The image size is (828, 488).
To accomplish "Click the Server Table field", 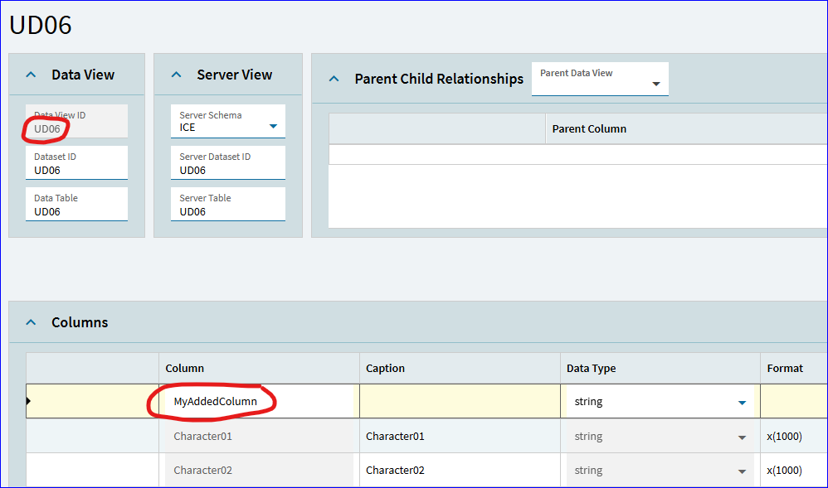I will click(x=227, y=204).
